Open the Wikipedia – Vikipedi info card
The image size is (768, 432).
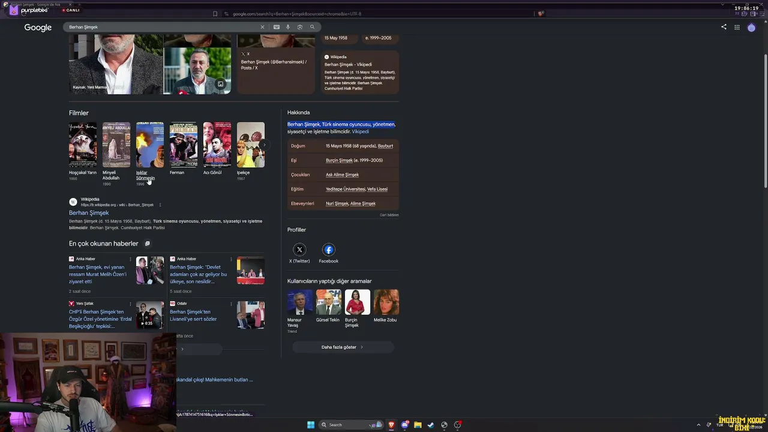pyautogui.click(x=360, y=72)
